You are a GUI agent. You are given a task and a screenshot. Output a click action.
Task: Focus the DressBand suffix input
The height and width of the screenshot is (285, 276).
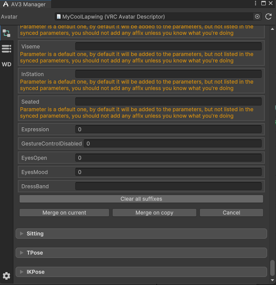168,187
